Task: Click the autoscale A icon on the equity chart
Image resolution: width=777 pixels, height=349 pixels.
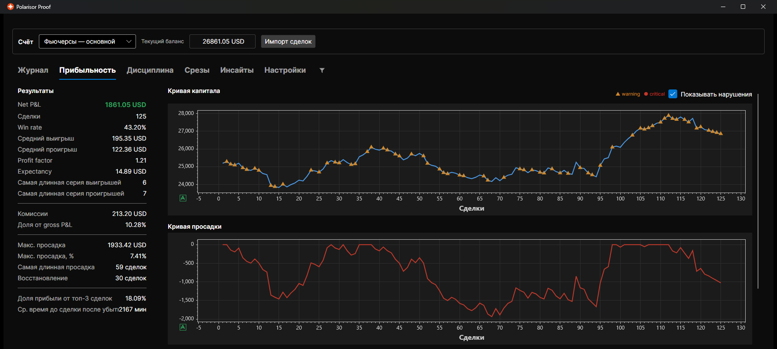Action: (183, 198)
